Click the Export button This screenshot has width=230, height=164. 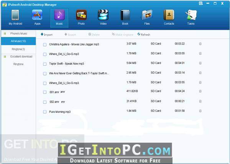coord(70,35)
